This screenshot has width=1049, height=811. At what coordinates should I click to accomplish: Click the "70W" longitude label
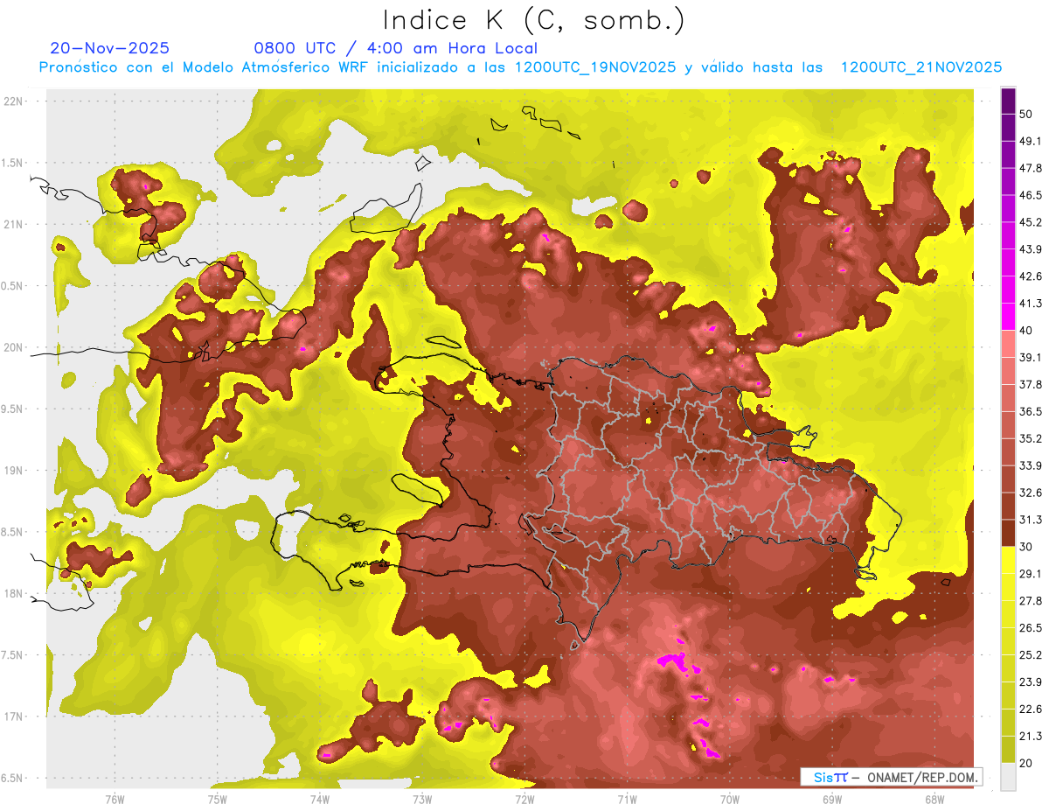(x=730, y=799)
